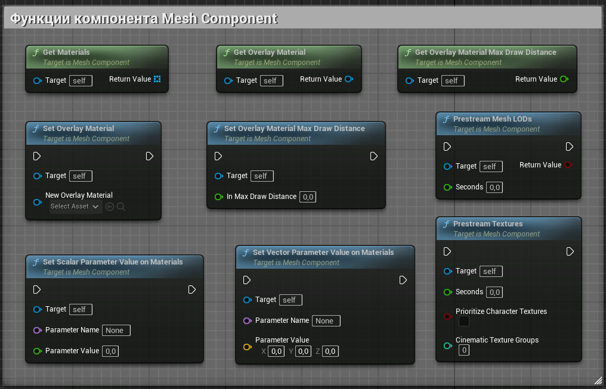Edit Seconds value on Prestream Textures
Image resolution: width=606 pixels, height=389 pixels.
point(494,292)
